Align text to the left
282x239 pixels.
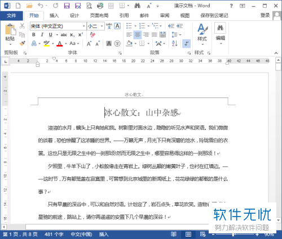coord(129,35)
